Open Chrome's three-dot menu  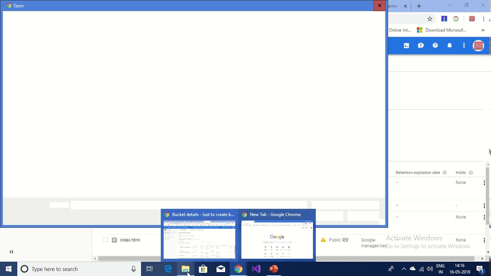tap(483, 19)
